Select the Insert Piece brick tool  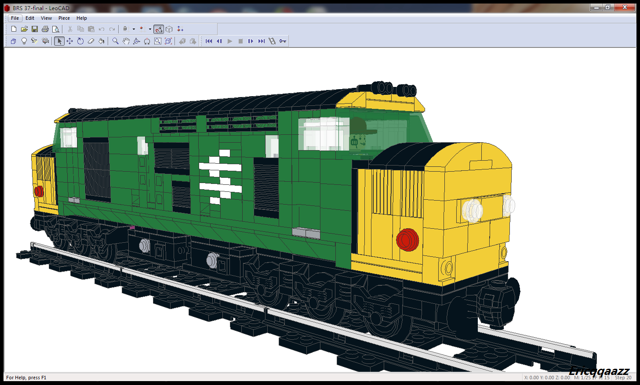pos(14,41)
